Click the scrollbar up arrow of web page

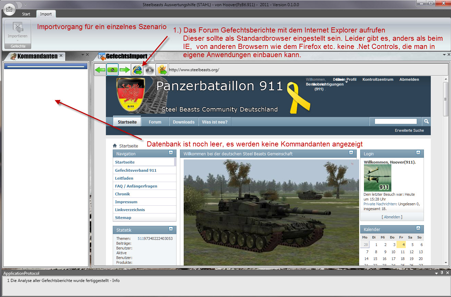[446, 79]
